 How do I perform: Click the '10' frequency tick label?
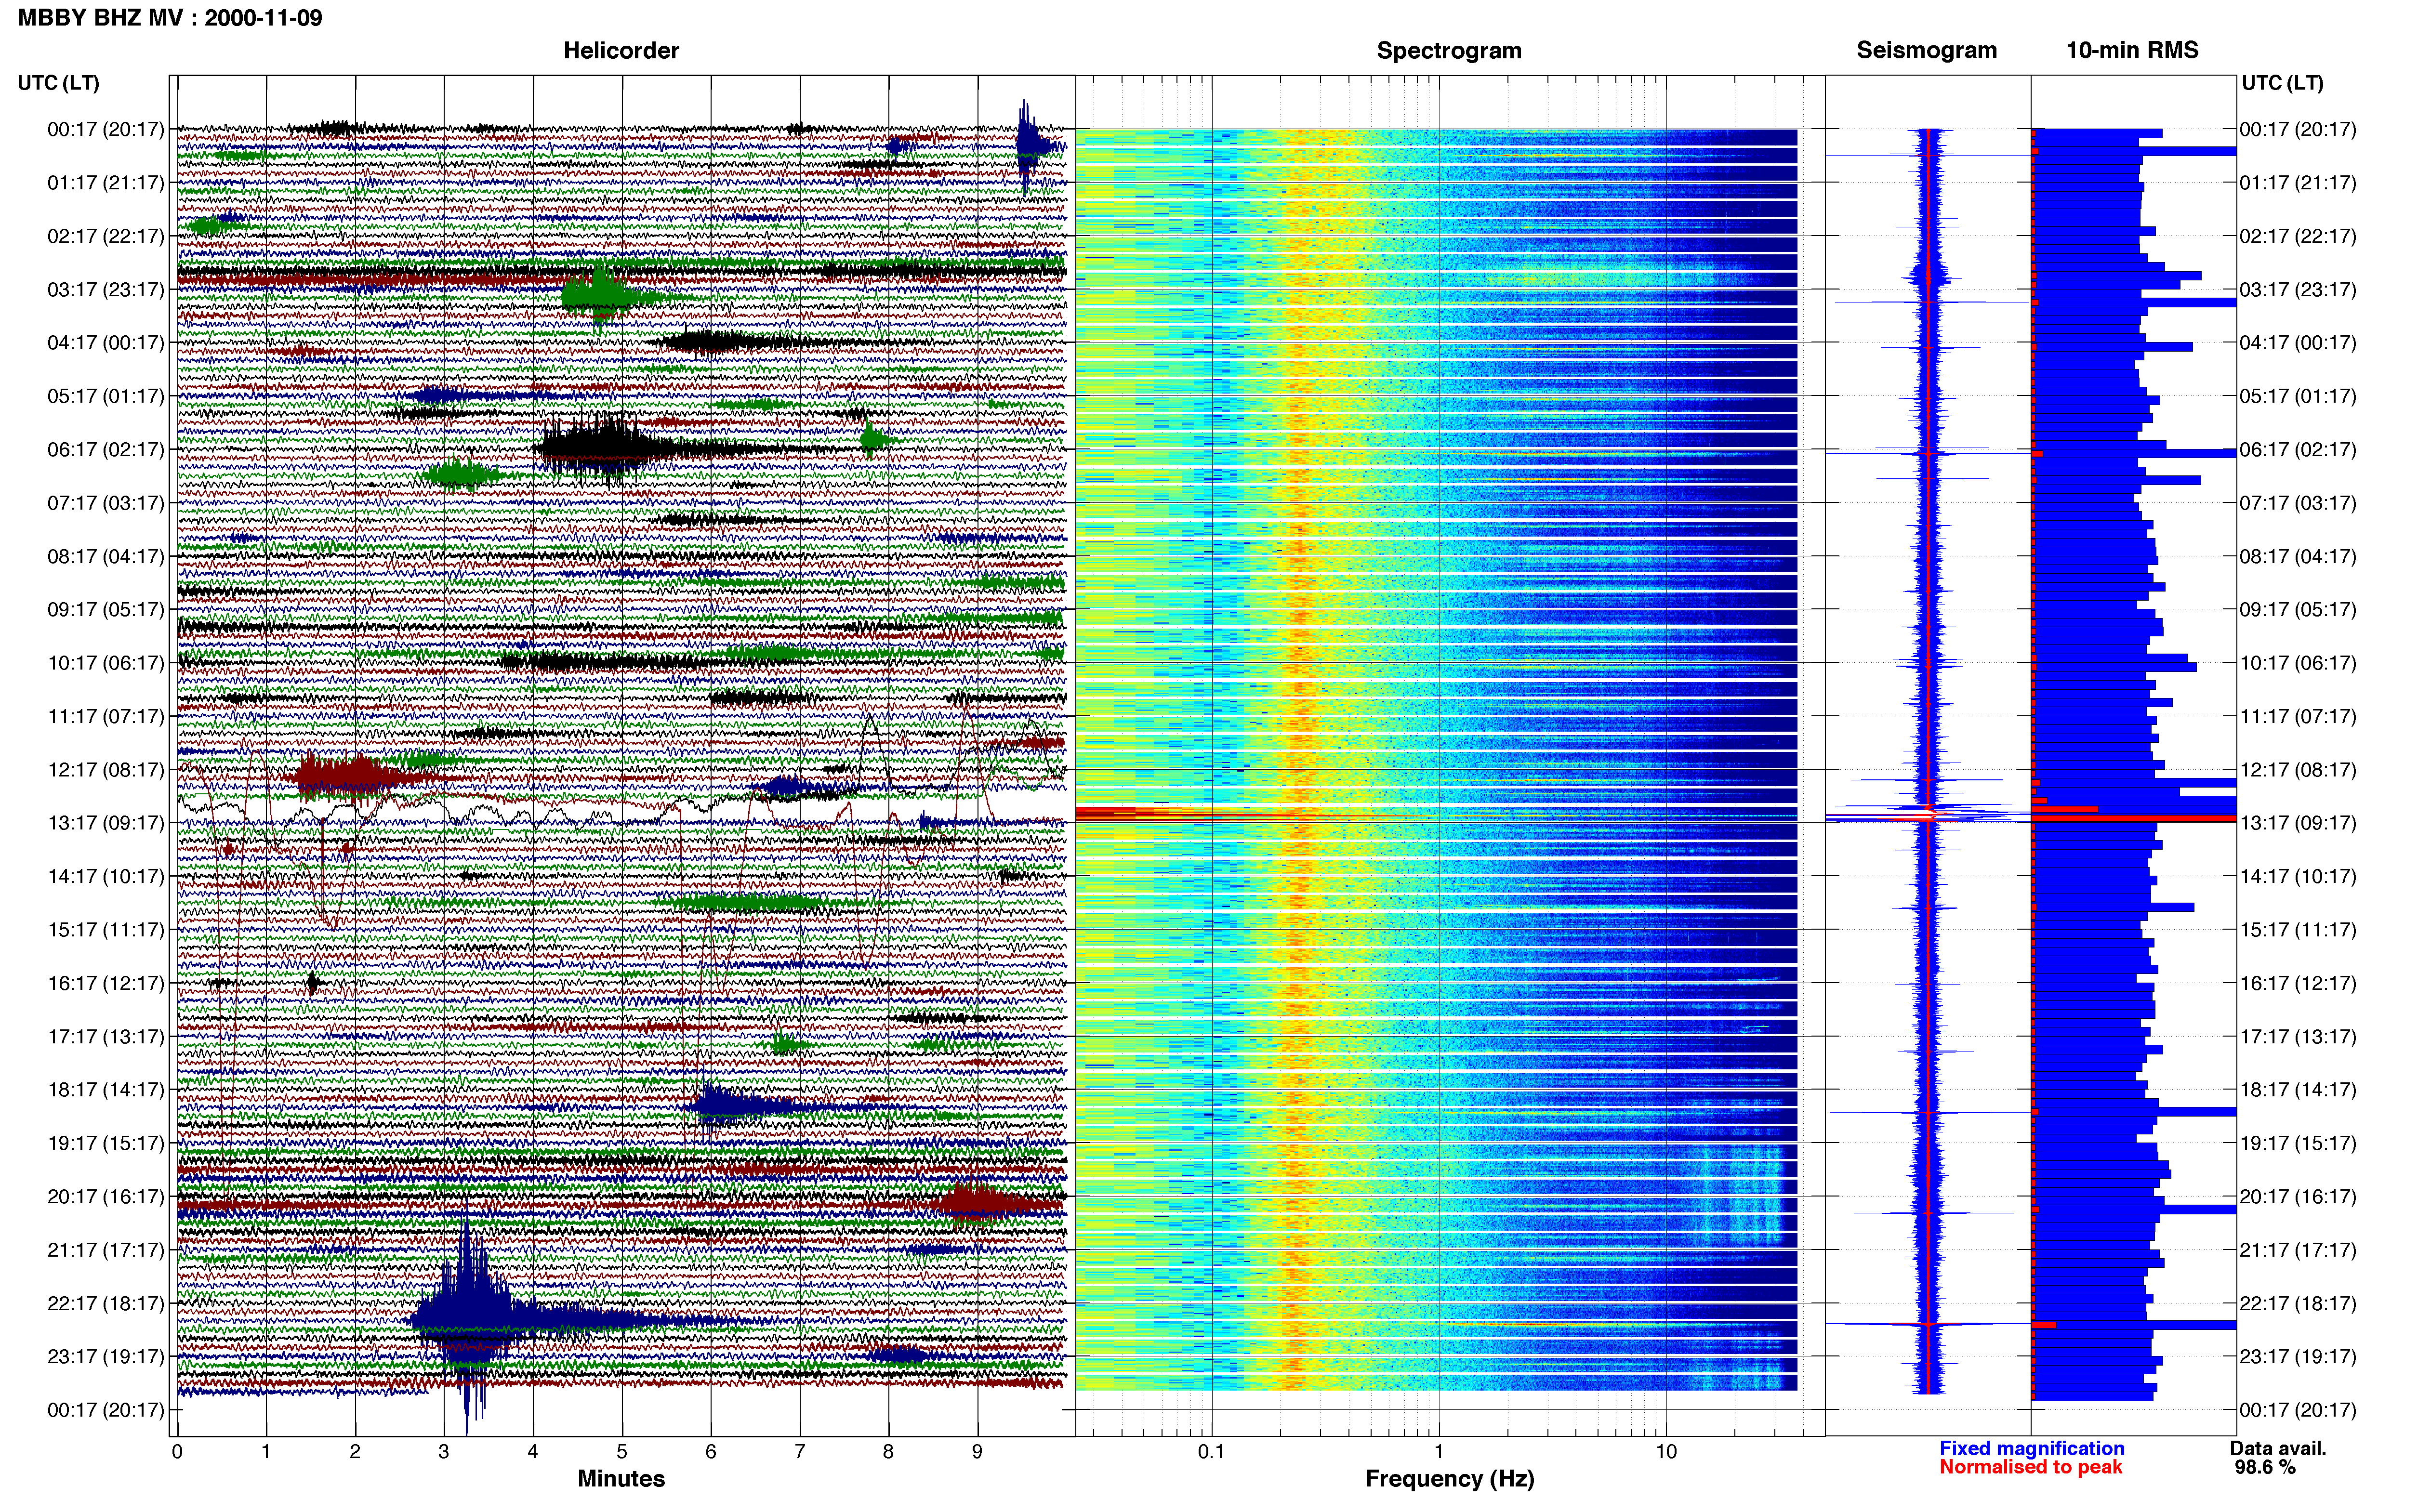pos(1666,1451)
